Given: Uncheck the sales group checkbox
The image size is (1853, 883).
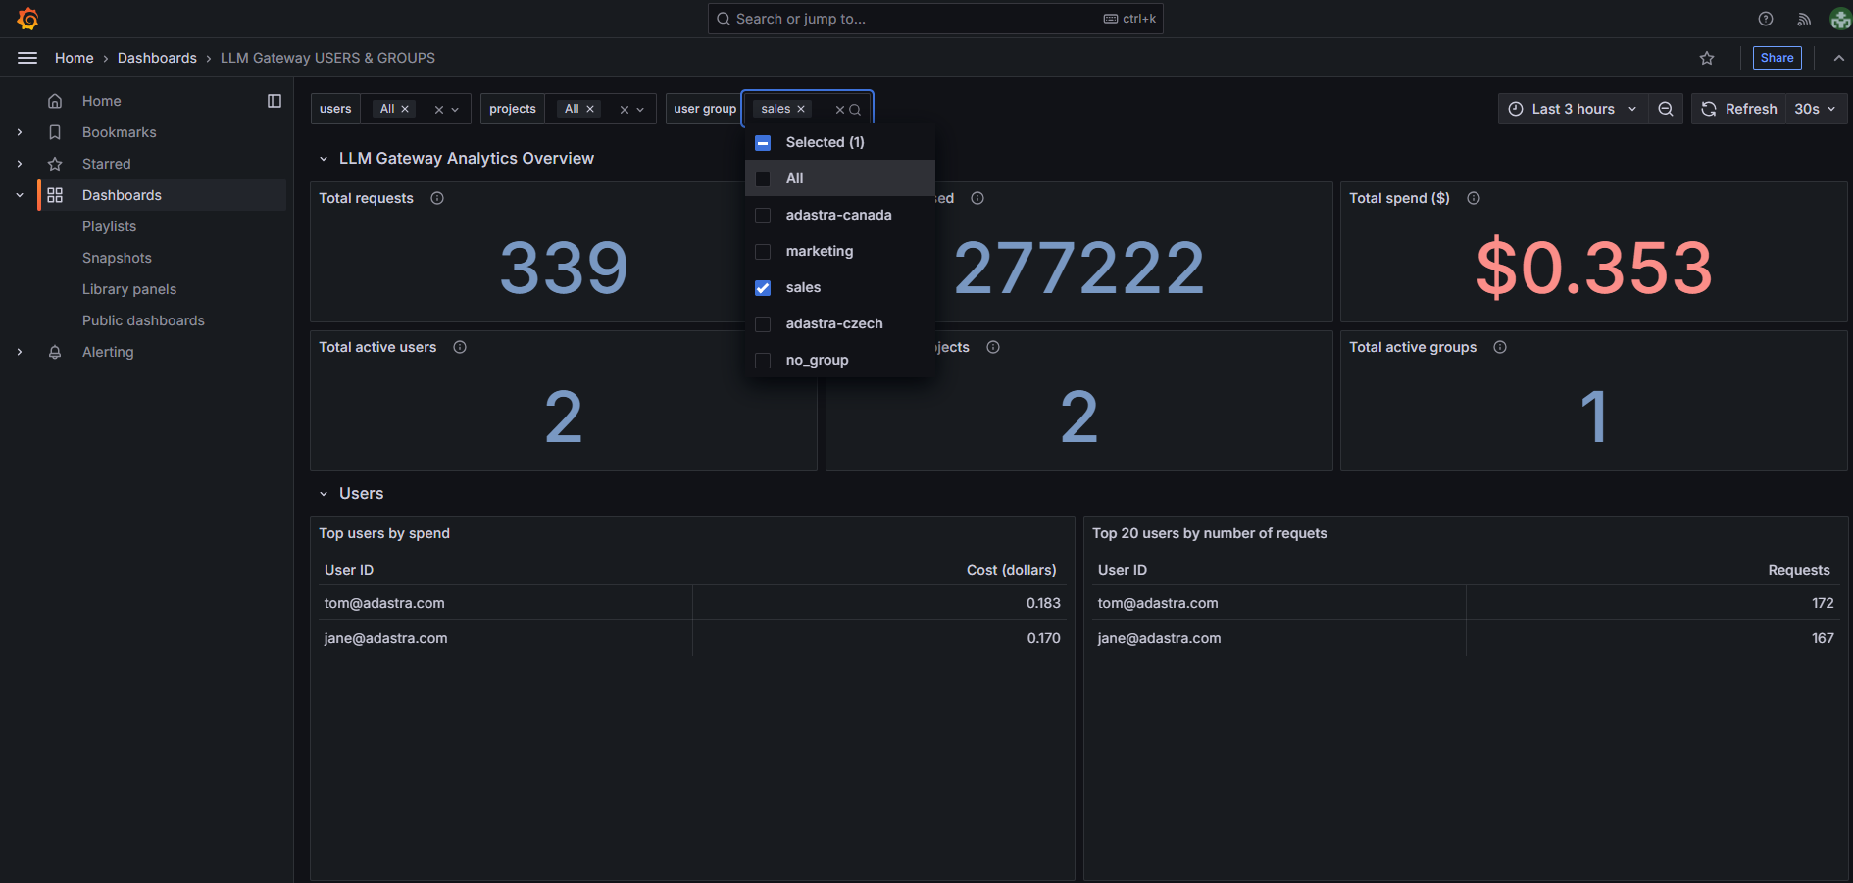Looking at the screenshot, I should (x=763, y=287).
